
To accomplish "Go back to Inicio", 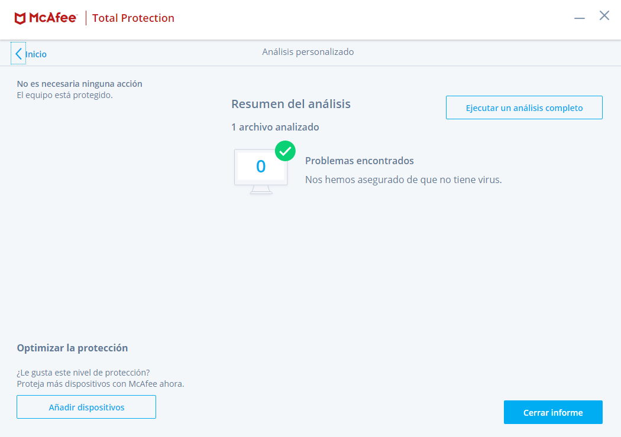I will (36, 54).
